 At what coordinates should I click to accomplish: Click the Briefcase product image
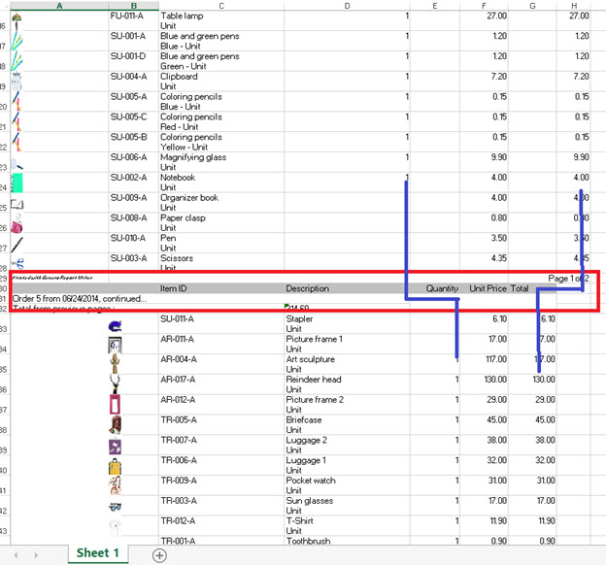(116, 424)
